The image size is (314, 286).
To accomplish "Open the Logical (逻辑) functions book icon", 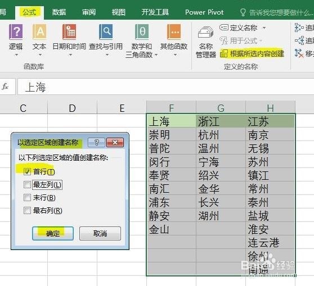I will [x=16, y=32].
